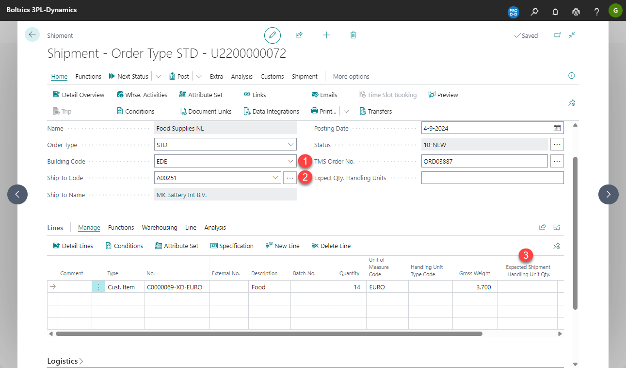Click New Line action
Viewport: 626px width, 368px height.
(282, 246)
